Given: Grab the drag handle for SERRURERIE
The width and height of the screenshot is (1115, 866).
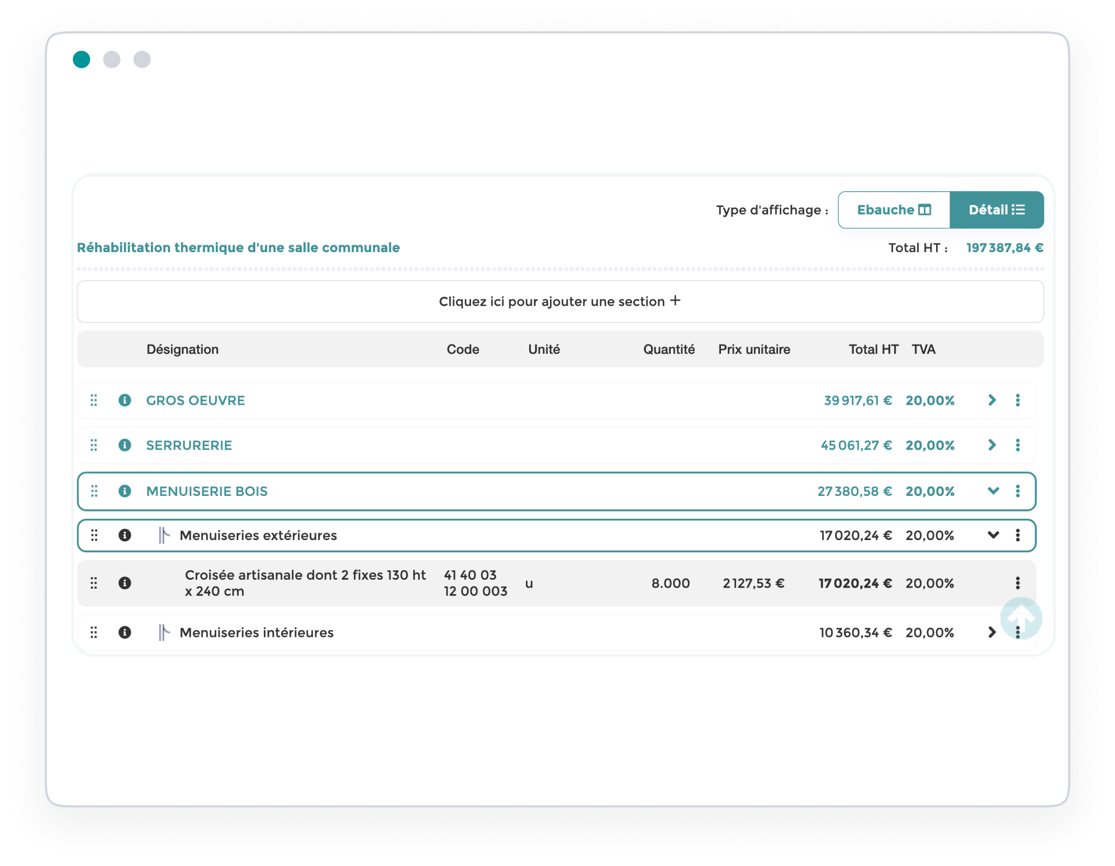Looking at the screenshot, I should pos(94,445).
